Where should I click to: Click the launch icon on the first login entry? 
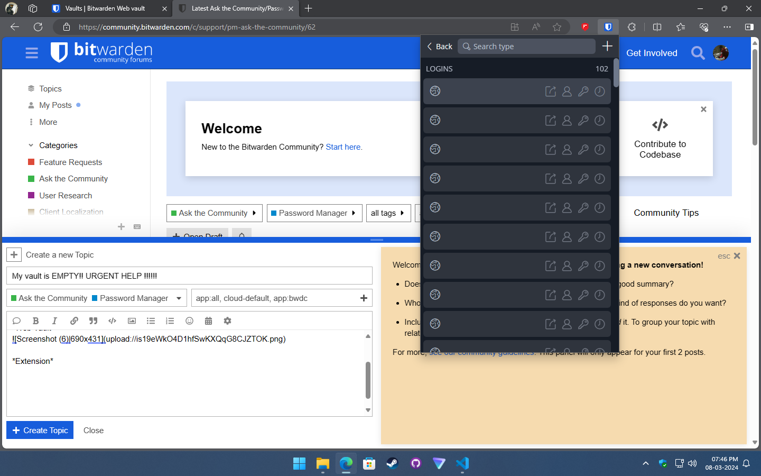[550, 91]
